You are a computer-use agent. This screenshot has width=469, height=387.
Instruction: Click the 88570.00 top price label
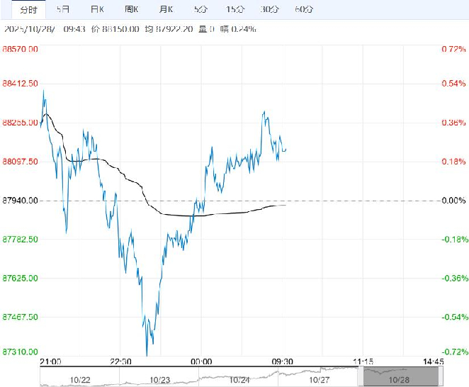[20, 49]
